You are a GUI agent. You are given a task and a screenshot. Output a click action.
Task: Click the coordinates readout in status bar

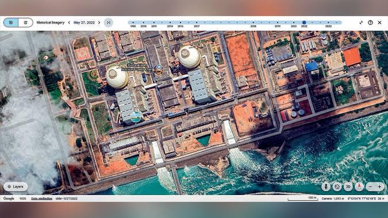point(362,198)
